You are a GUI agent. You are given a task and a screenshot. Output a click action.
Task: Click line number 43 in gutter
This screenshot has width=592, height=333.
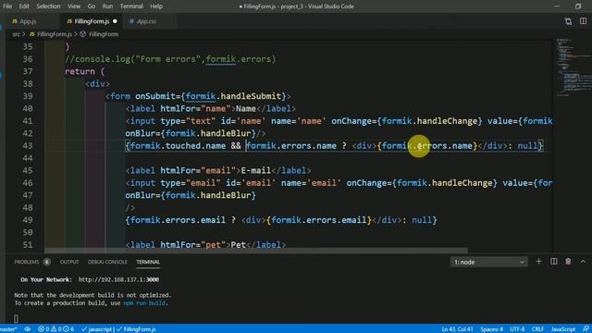pos(28,146)
